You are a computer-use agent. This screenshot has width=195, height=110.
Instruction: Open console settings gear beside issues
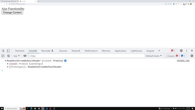(192, 56)
